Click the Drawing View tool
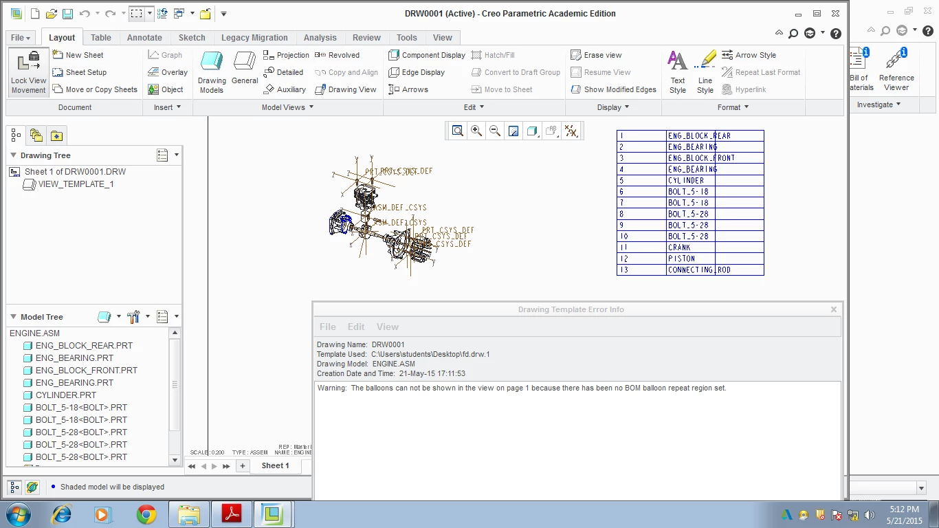The image size is (939, 528). (346, 89)
